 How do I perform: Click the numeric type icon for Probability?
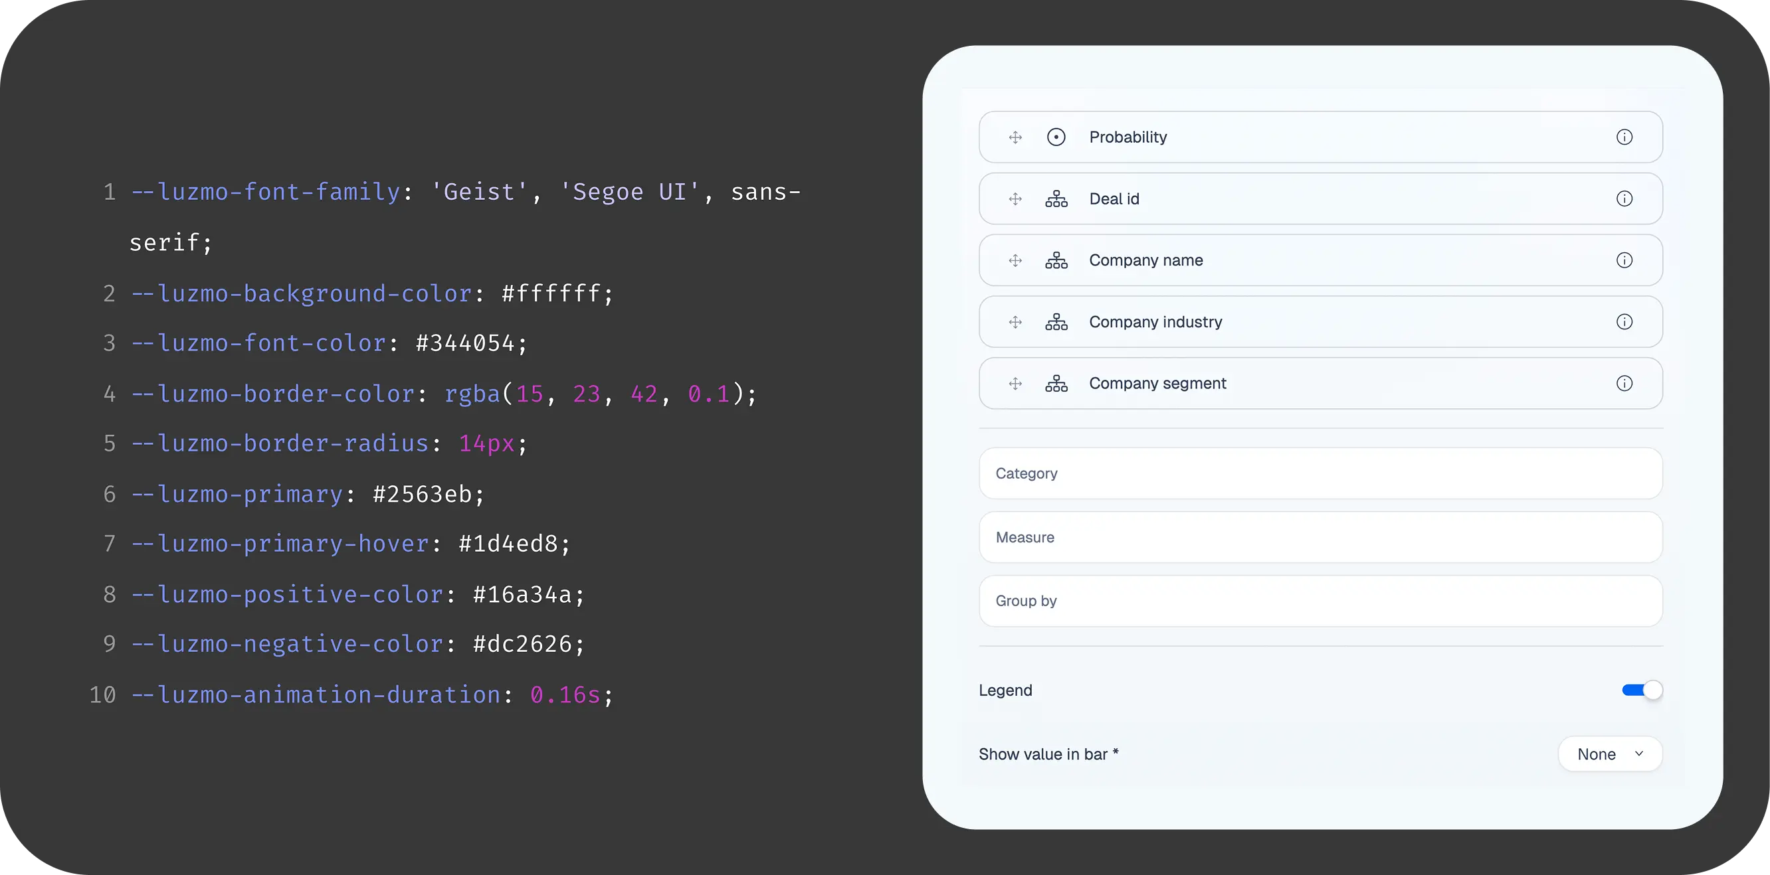(x=1056, y=137)
